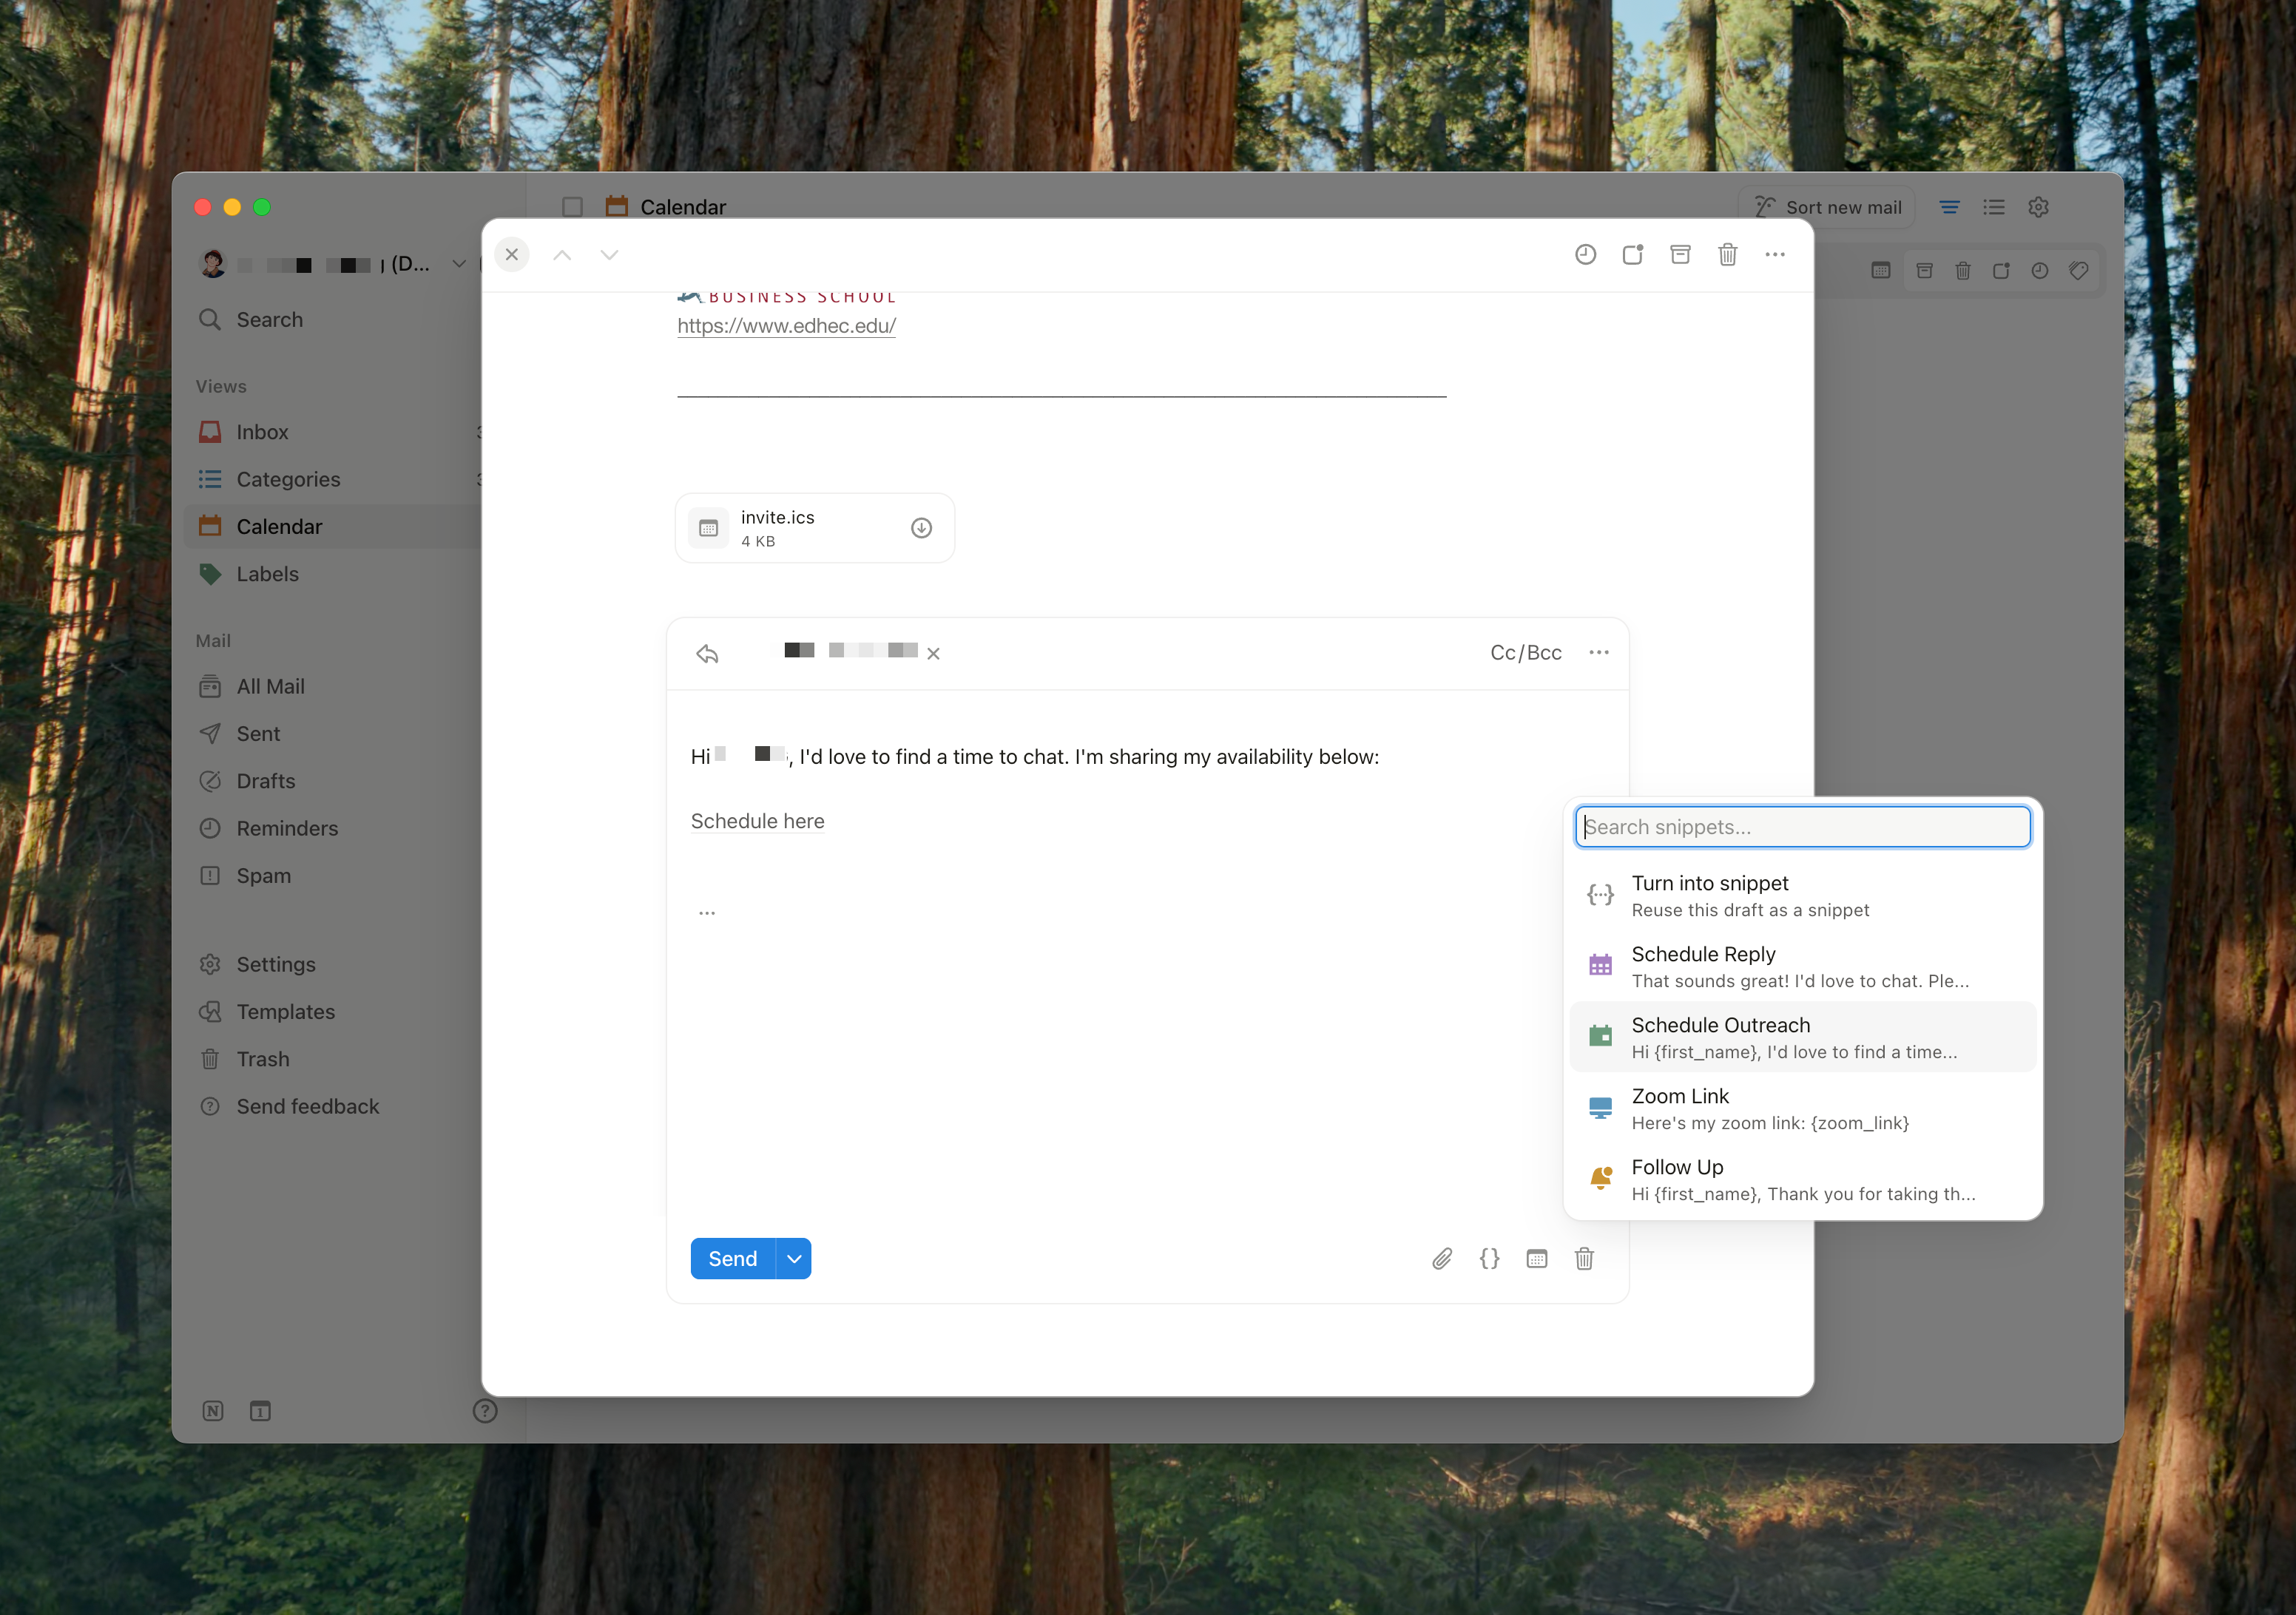This screenshot has height=1615, width=2296.
Task: Remove the recipient with the x button
Action: point(933,654)
